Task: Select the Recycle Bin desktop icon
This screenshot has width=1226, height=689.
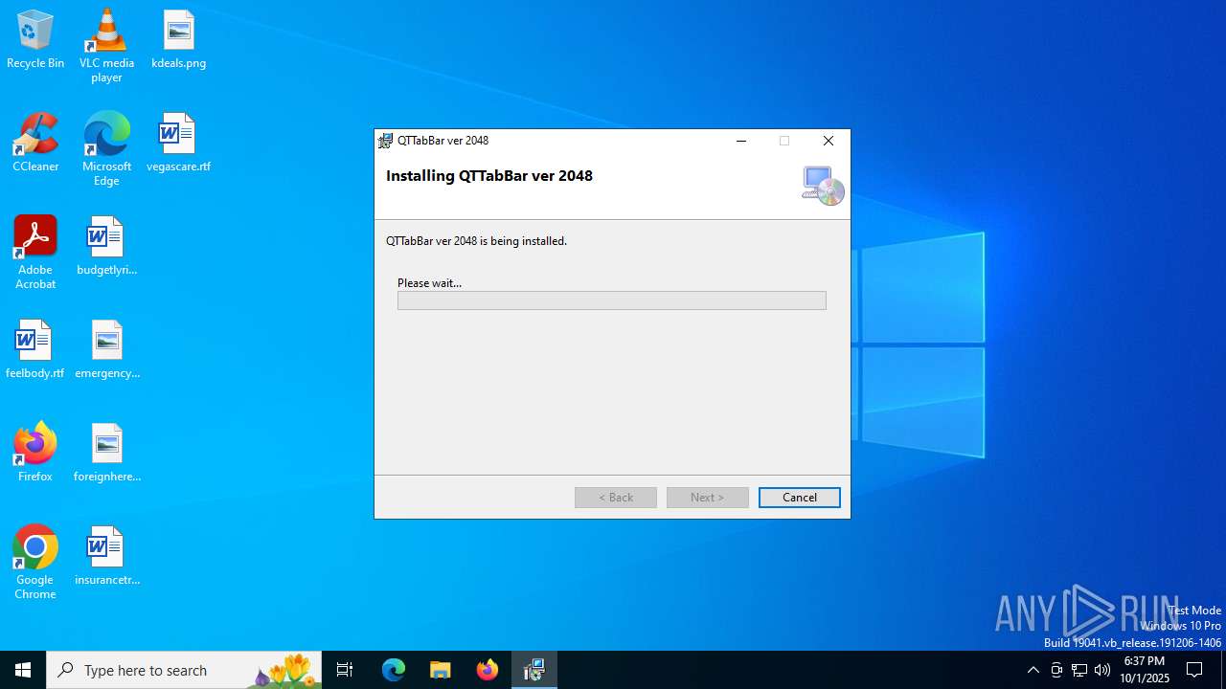Action: pos(35,40)
